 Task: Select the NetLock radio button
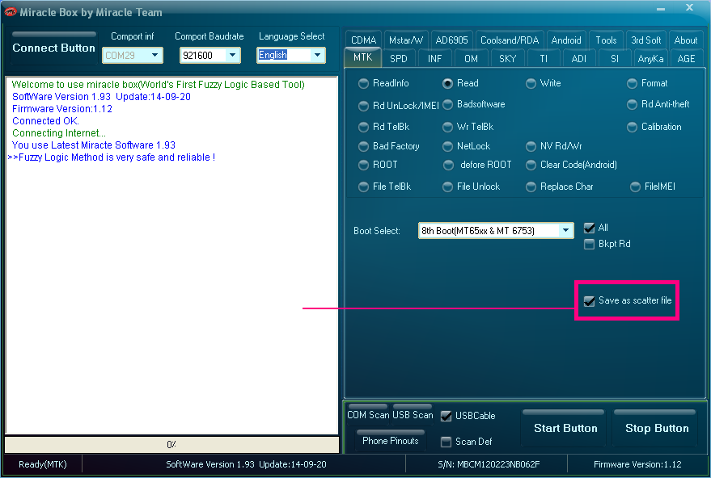coord(447,147)
